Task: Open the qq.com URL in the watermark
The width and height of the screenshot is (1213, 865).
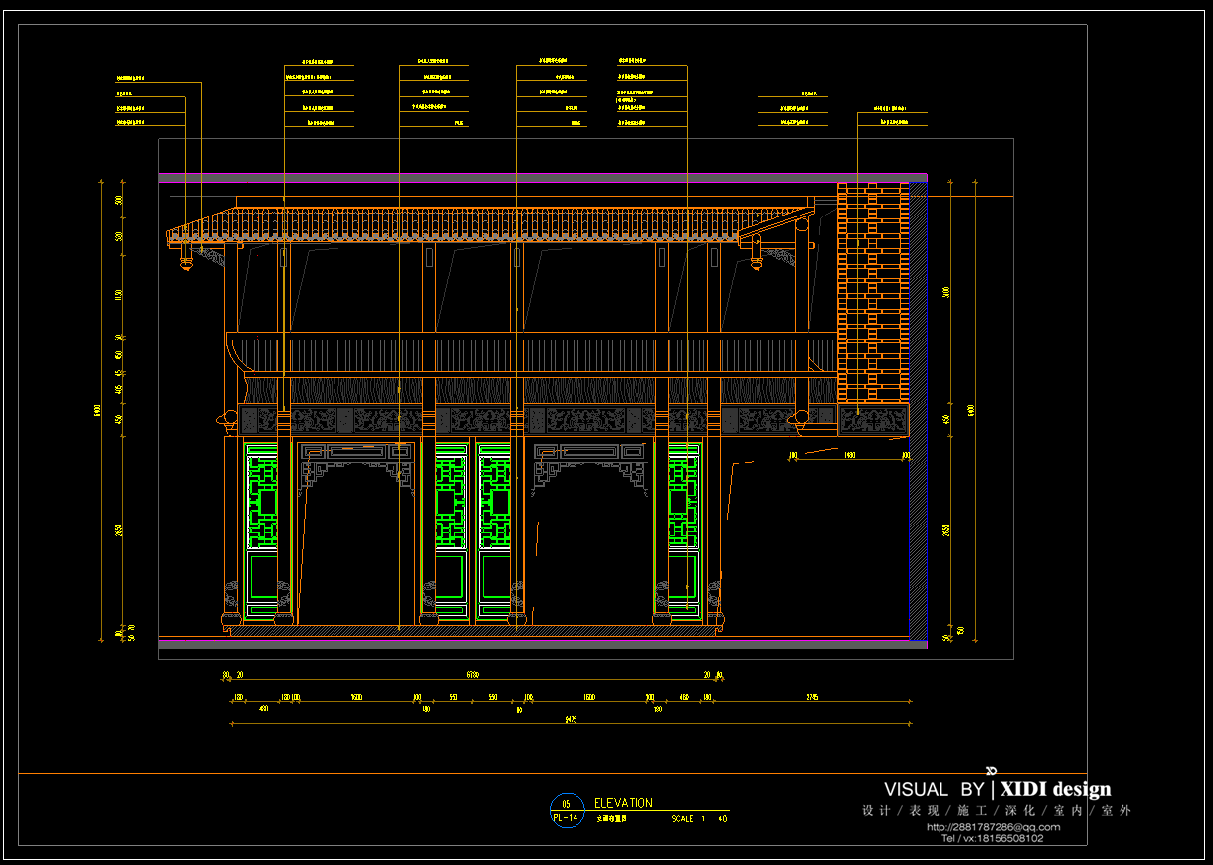Action: [x=993, y=827]
